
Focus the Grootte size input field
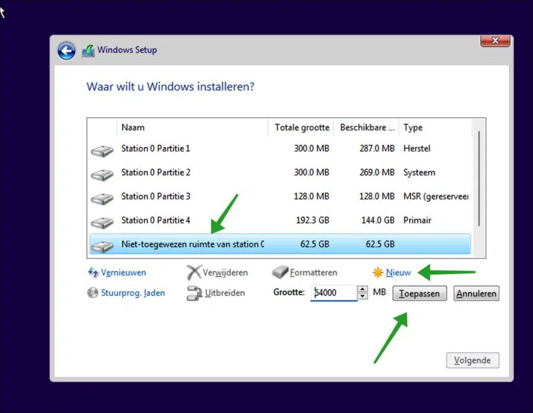(333, 293)
